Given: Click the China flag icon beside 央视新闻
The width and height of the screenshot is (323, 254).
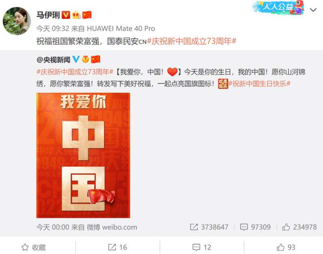Looking at the screenshot, I should coord(95,59).
